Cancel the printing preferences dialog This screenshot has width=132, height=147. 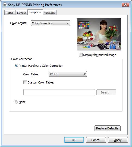96,140
